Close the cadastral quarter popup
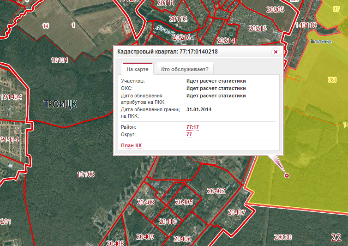 click(x=276, y=52)
